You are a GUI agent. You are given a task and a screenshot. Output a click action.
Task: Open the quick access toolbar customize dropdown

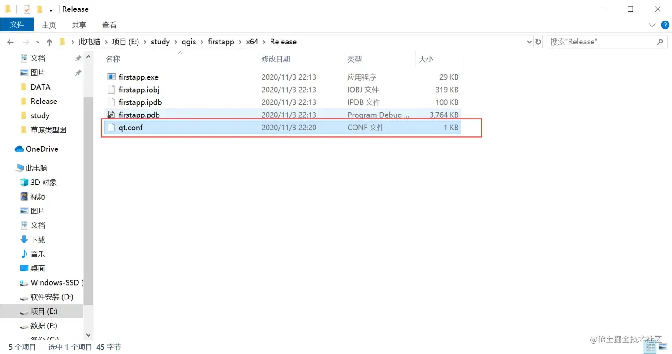point(51,9)
